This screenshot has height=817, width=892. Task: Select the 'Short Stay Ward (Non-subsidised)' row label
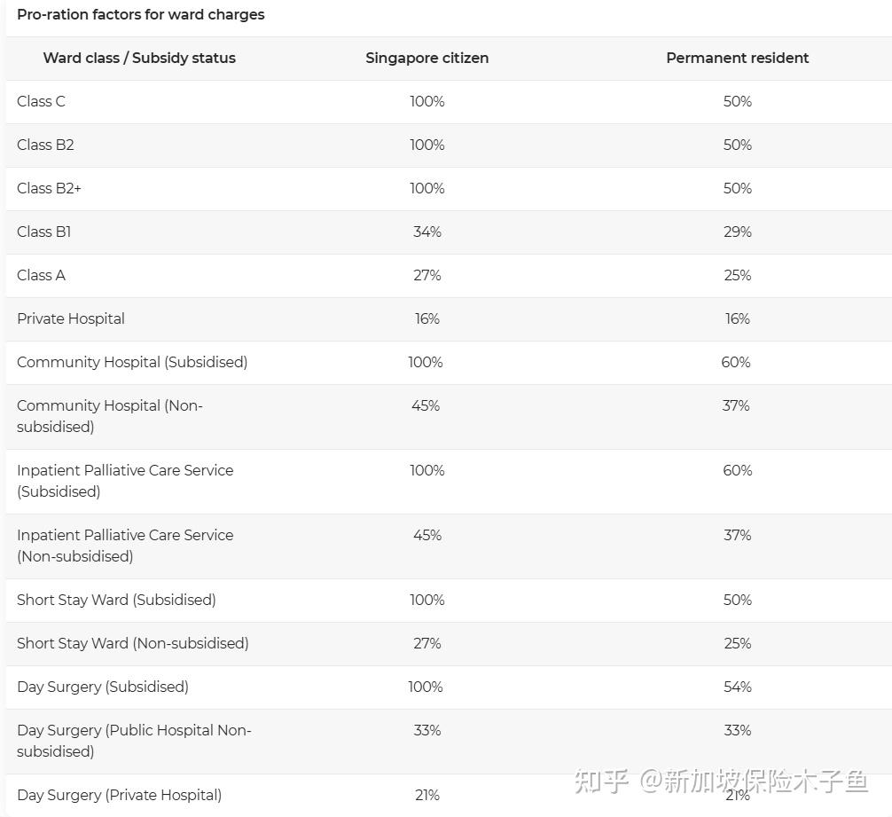pyautogui.click(x=133, y=643)
